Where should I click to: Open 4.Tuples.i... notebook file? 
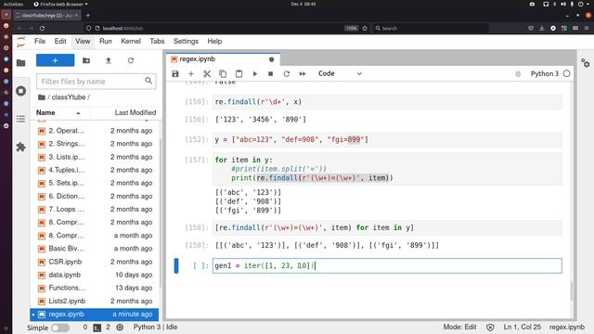pos(95,170)
